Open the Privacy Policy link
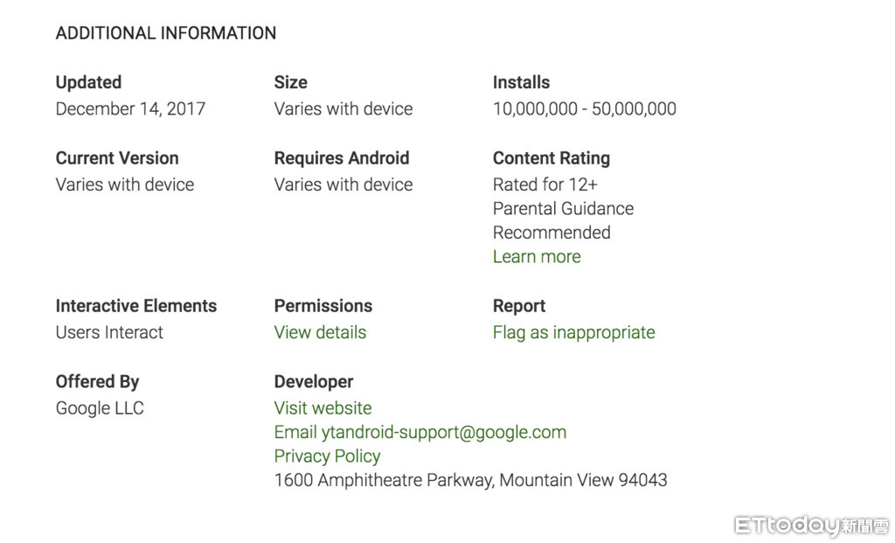The width and height of the screenshot is (895, 543). pos(327,456)
